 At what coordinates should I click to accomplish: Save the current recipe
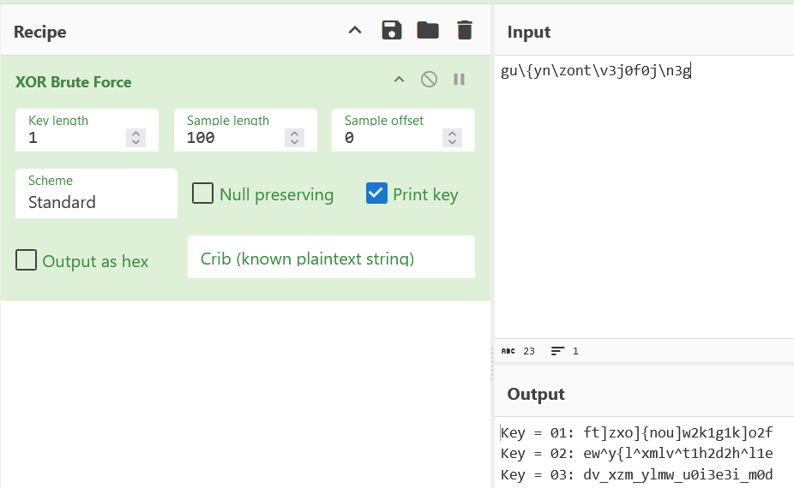392,31
